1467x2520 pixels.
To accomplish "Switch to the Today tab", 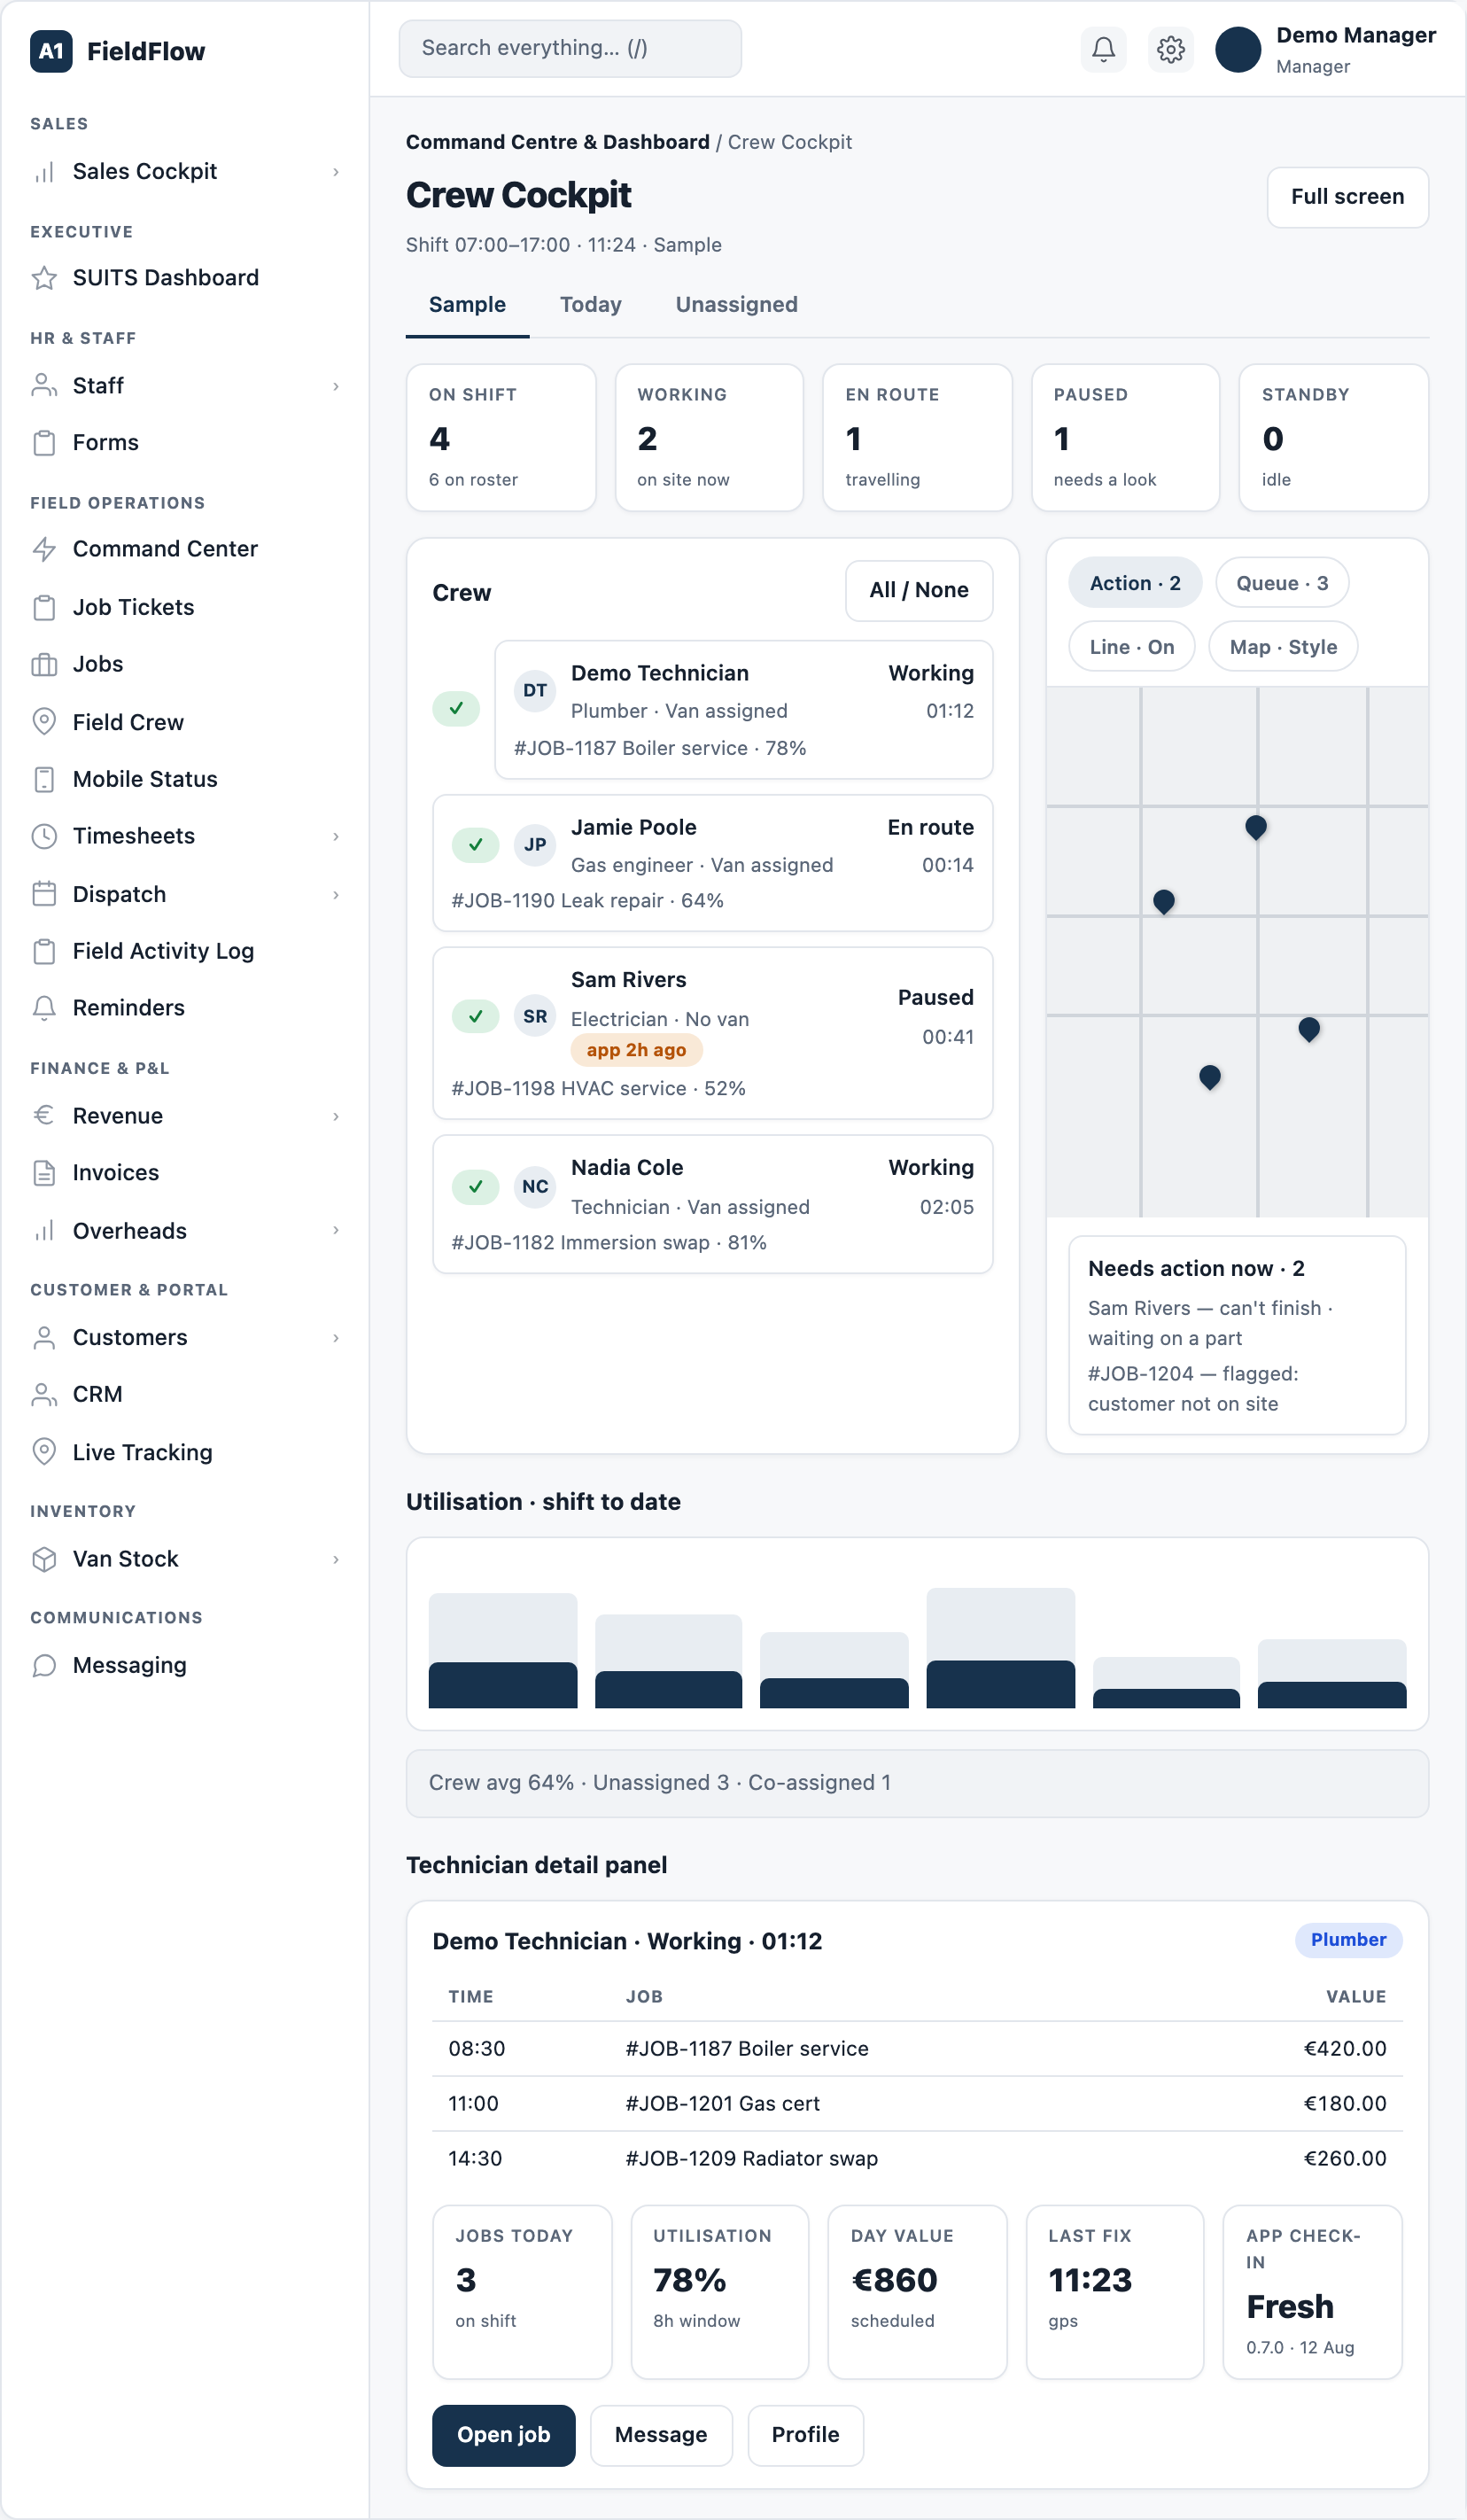I will coord(591,305).
